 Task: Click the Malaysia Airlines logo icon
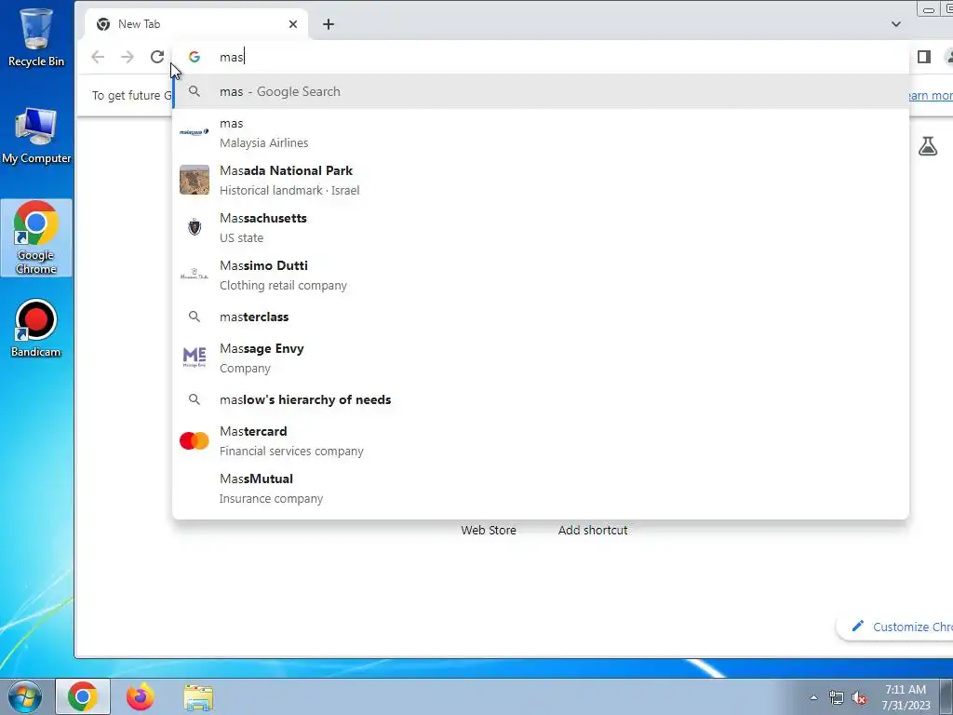coord(195,132)
